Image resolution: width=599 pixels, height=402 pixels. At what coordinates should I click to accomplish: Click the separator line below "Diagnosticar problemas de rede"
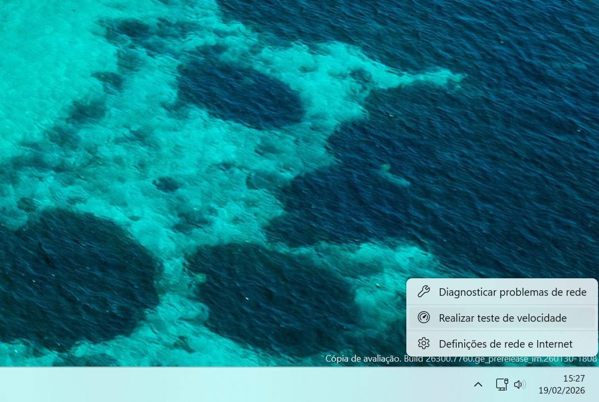click(502, 305)
